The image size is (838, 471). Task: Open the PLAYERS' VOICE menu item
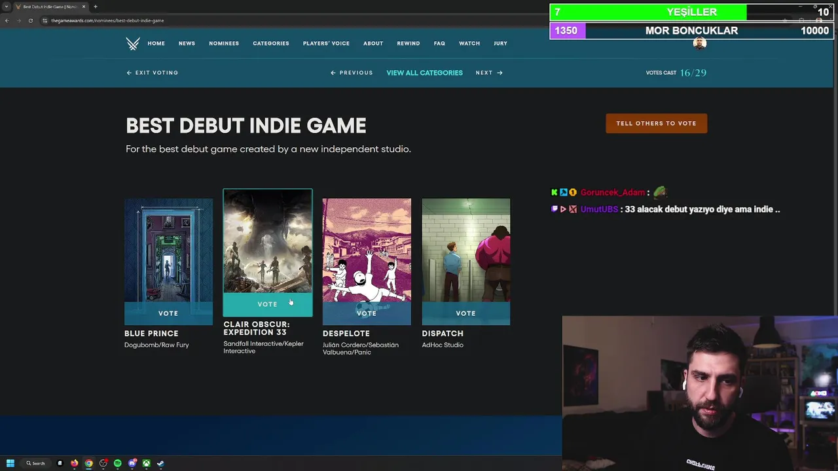326,43
